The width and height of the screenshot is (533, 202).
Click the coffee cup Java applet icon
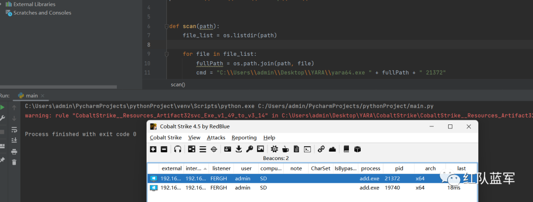285,149
